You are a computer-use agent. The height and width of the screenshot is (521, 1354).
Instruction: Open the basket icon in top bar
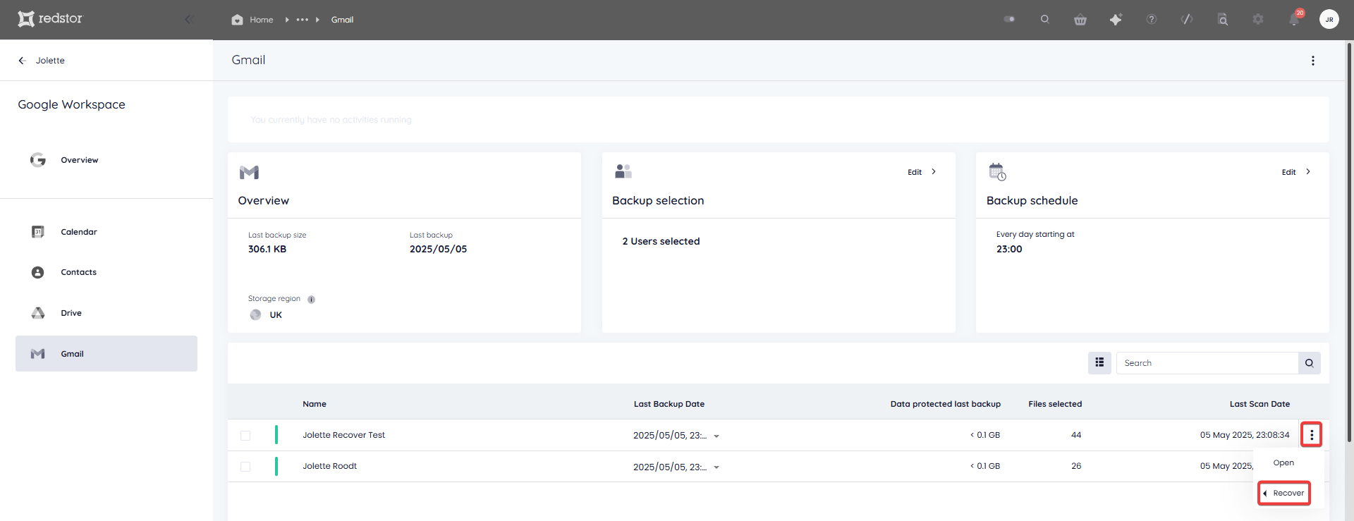point(1080,20)
